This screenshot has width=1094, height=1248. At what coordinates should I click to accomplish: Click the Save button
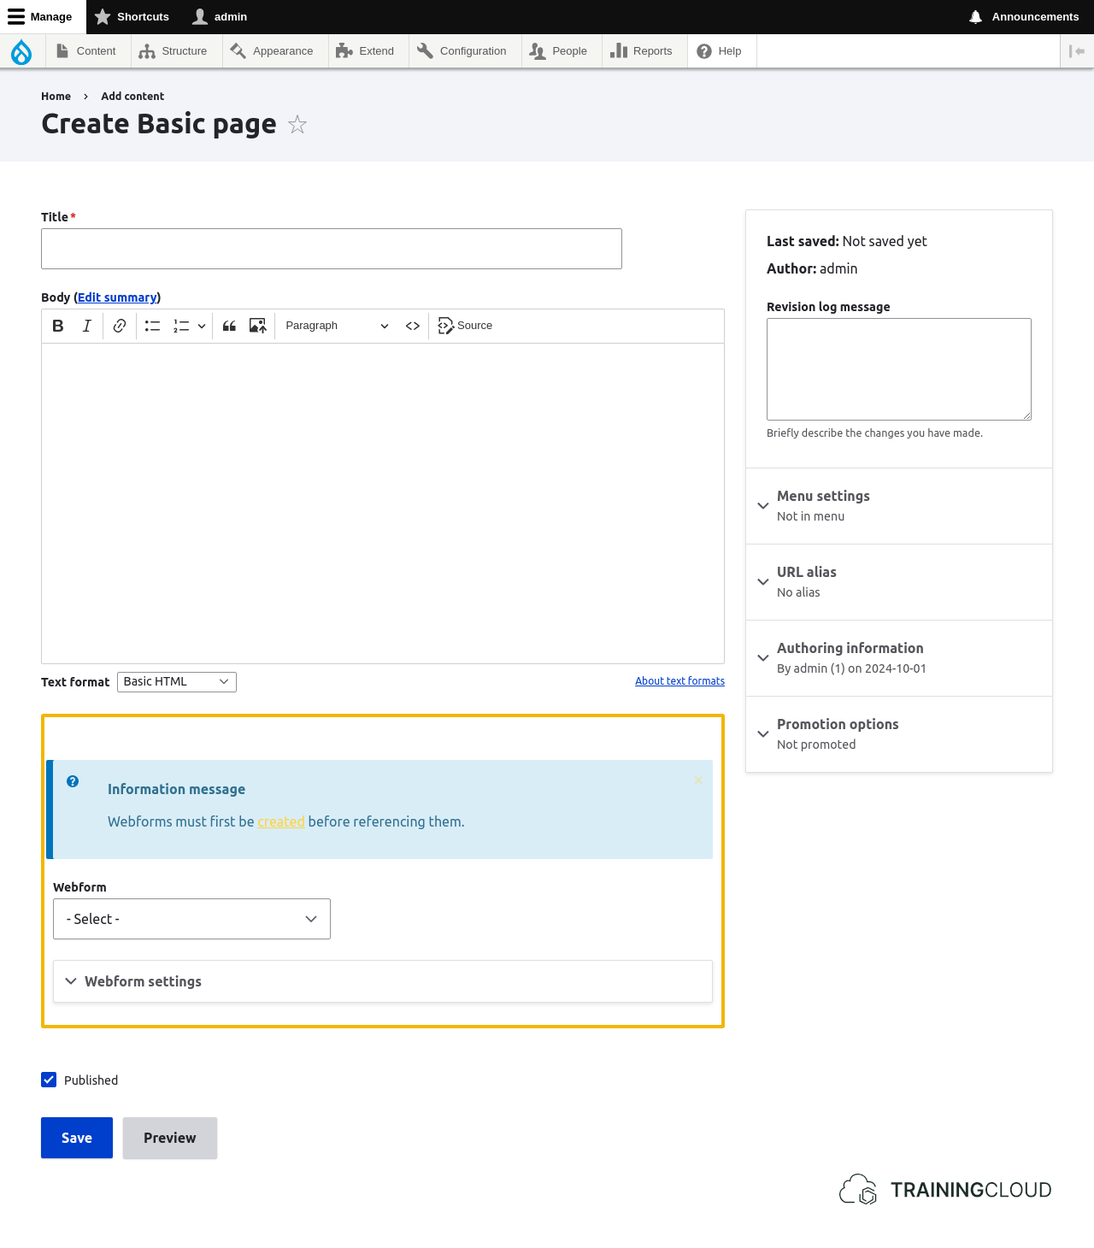(77, 1138)
